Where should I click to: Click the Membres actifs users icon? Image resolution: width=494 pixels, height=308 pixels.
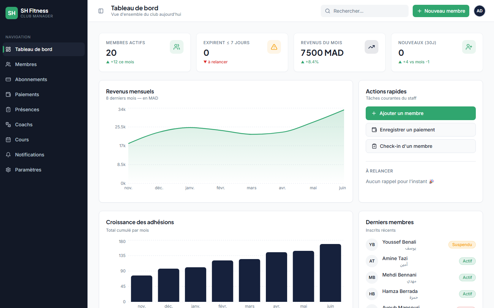click(177, 47)
